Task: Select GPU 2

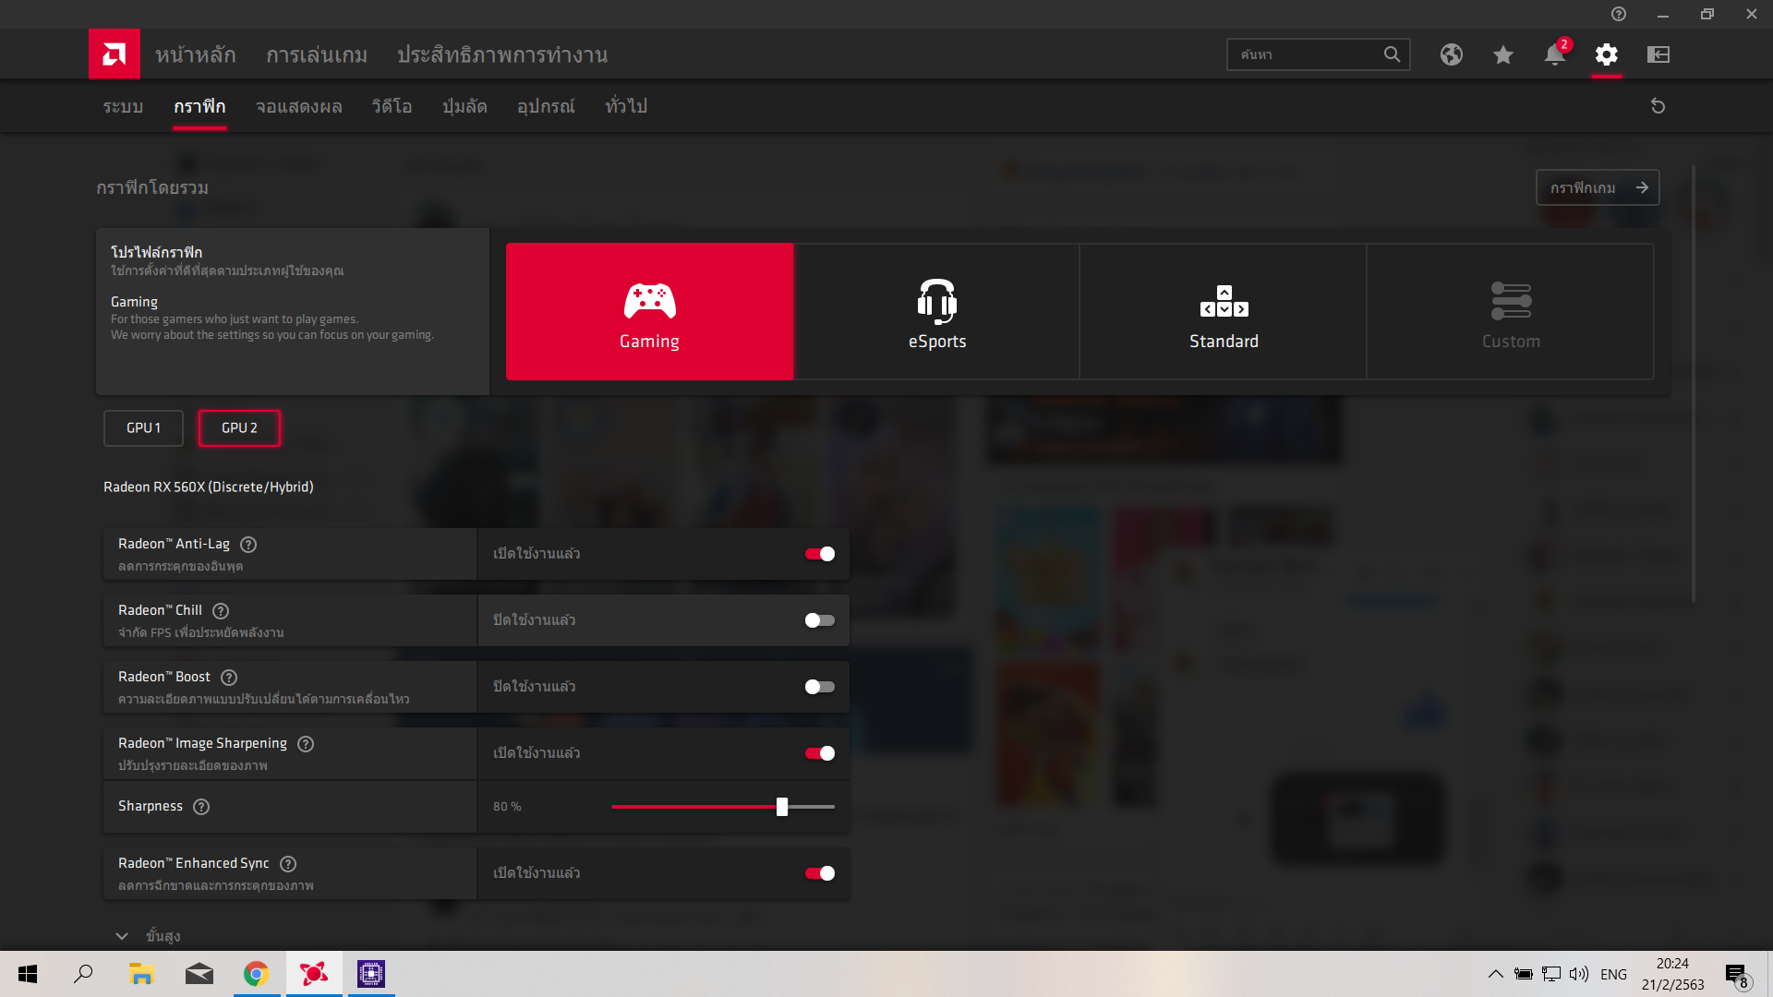Action: (x=239, y=428)
